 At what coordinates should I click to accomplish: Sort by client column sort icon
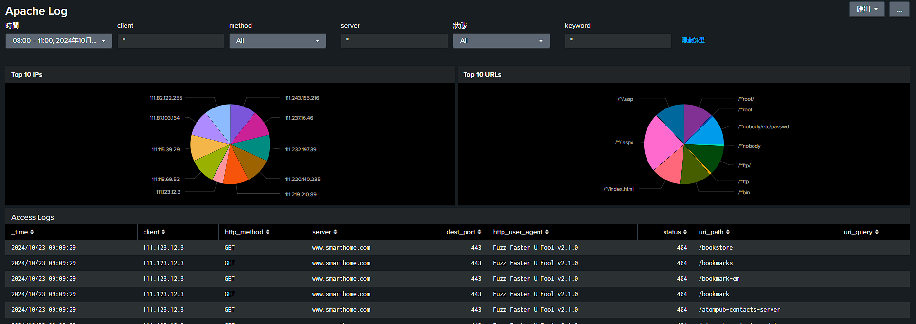click(163, 232)
